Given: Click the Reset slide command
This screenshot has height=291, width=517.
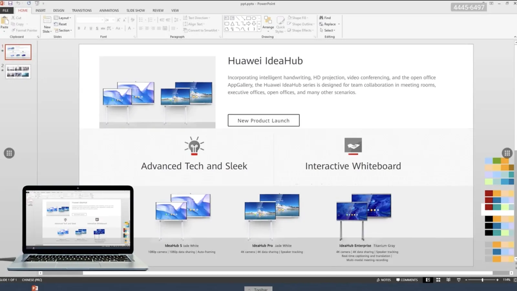Looking at the screenshot, I should click(x=60, y=24).
